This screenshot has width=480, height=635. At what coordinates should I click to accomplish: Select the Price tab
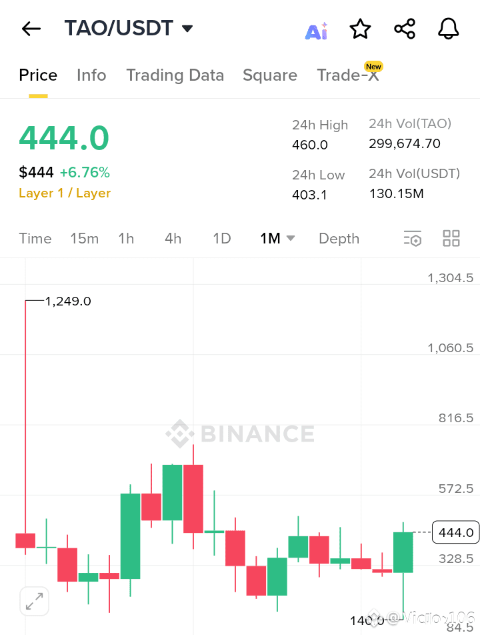click(38, 75)
